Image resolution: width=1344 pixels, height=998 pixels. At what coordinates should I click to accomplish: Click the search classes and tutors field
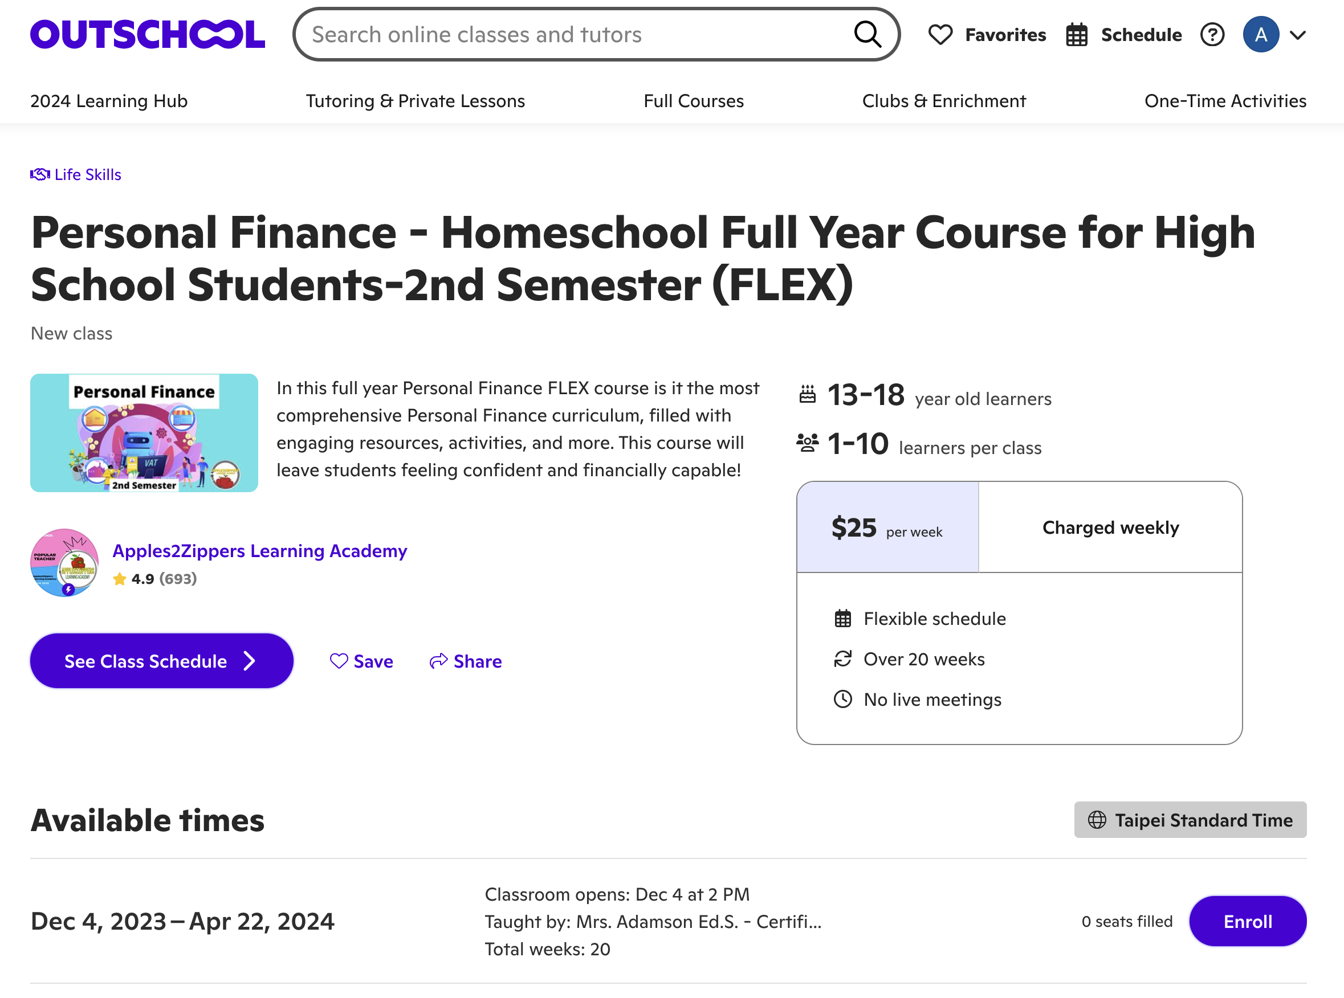point(574,34)
